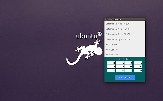Focus the field with 5 beside the 53
163x101 pixels.
pyautogui.click(x=128, y=70)
